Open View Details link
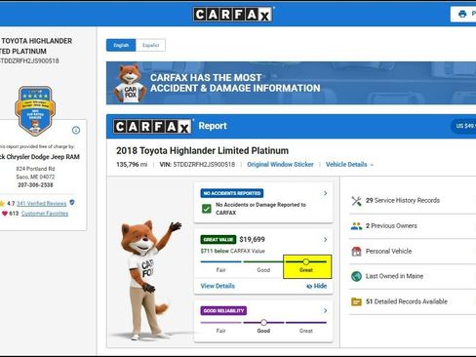476x357 pixels. click(218, 286)
